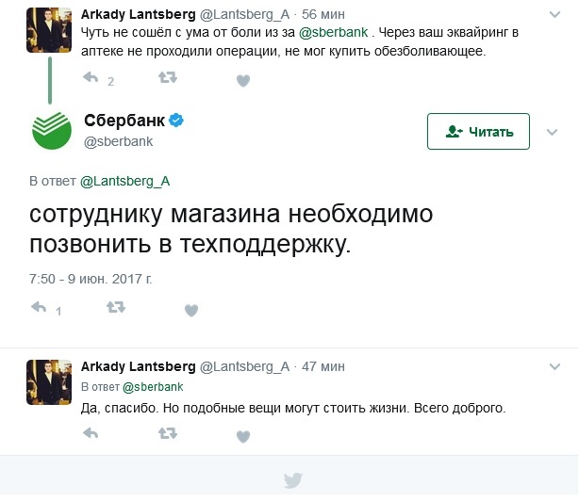The width and height of the screenshot is (579, 501).
Task: Reply to Arkady's last tweet
Action: click(x=91, y=434)
